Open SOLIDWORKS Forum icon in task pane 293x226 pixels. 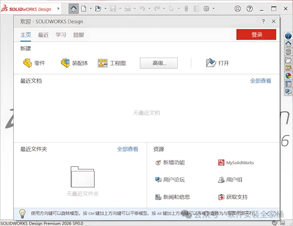click(288, 92)
